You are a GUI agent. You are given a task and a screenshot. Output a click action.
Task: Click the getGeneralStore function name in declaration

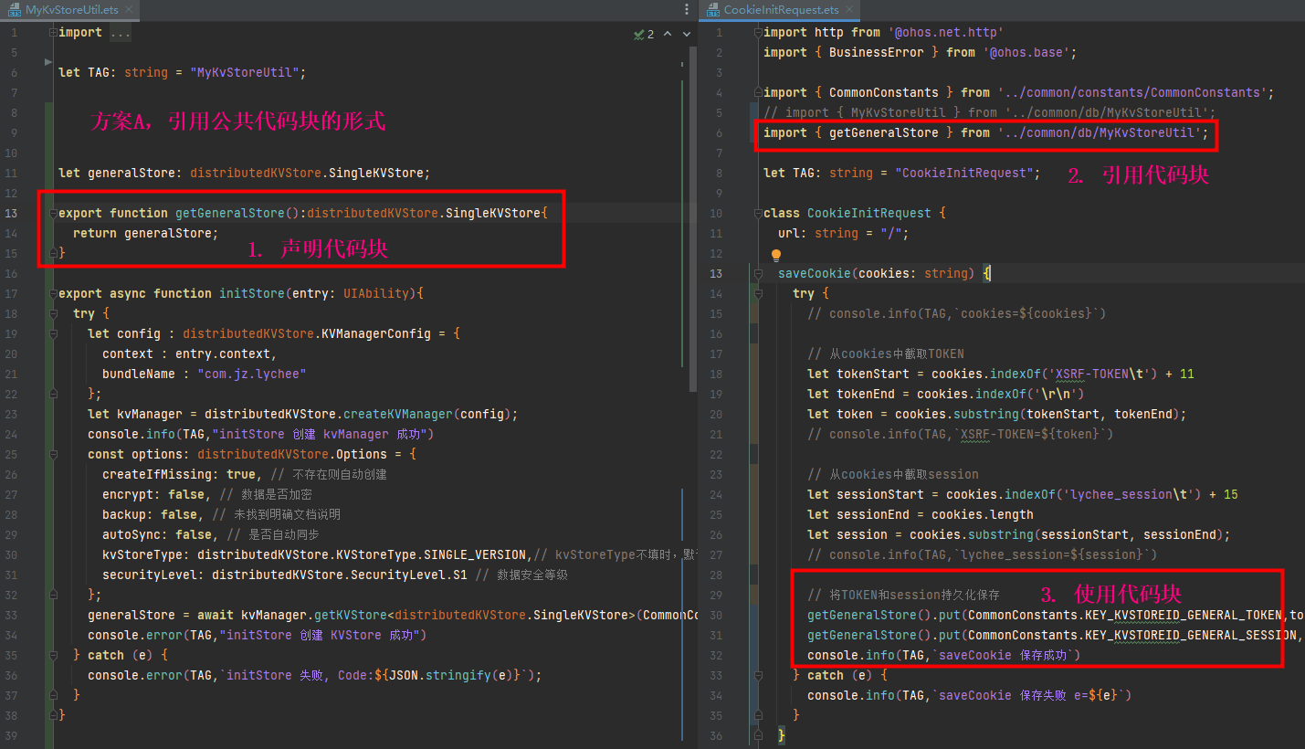229,213
